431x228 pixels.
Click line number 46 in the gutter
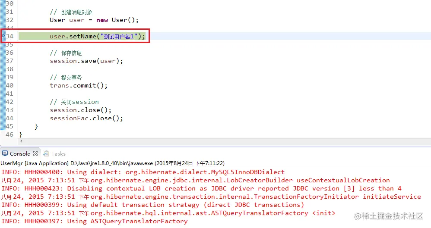10,134
